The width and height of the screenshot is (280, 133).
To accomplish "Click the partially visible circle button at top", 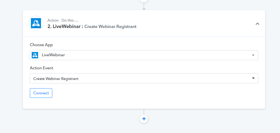I will 144,1.
